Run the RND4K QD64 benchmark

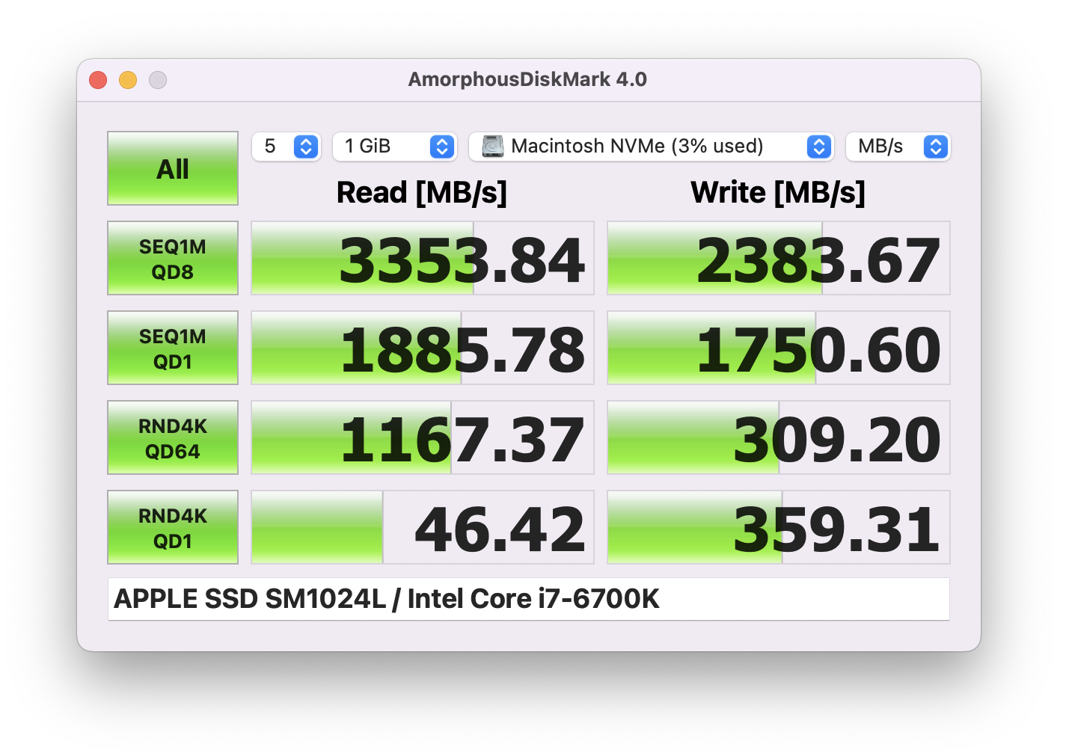click(x=173, y=437)
